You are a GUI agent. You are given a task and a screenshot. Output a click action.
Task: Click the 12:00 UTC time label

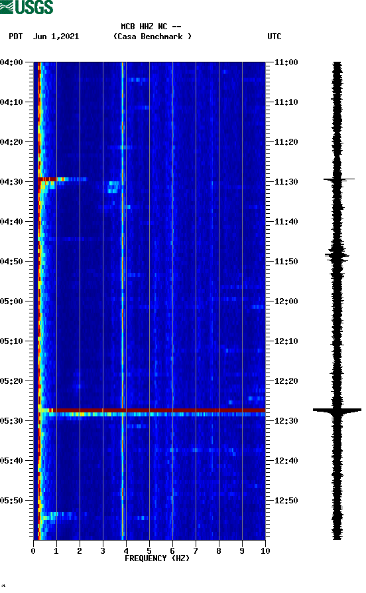tap(286, 301)
